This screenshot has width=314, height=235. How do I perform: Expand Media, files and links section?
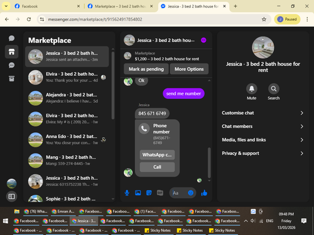tap(263, 140)
